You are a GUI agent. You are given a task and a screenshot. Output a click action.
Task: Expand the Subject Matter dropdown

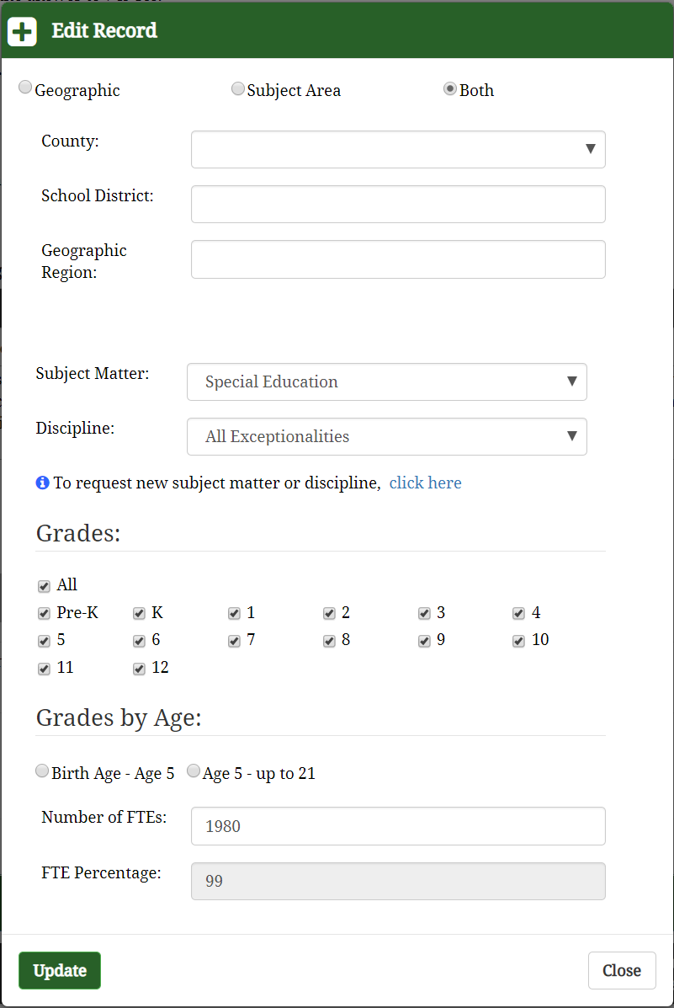tap(386, 381)
